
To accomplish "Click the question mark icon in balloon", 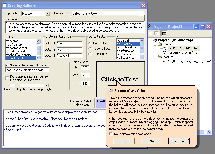I will click(x=111, y=91).
